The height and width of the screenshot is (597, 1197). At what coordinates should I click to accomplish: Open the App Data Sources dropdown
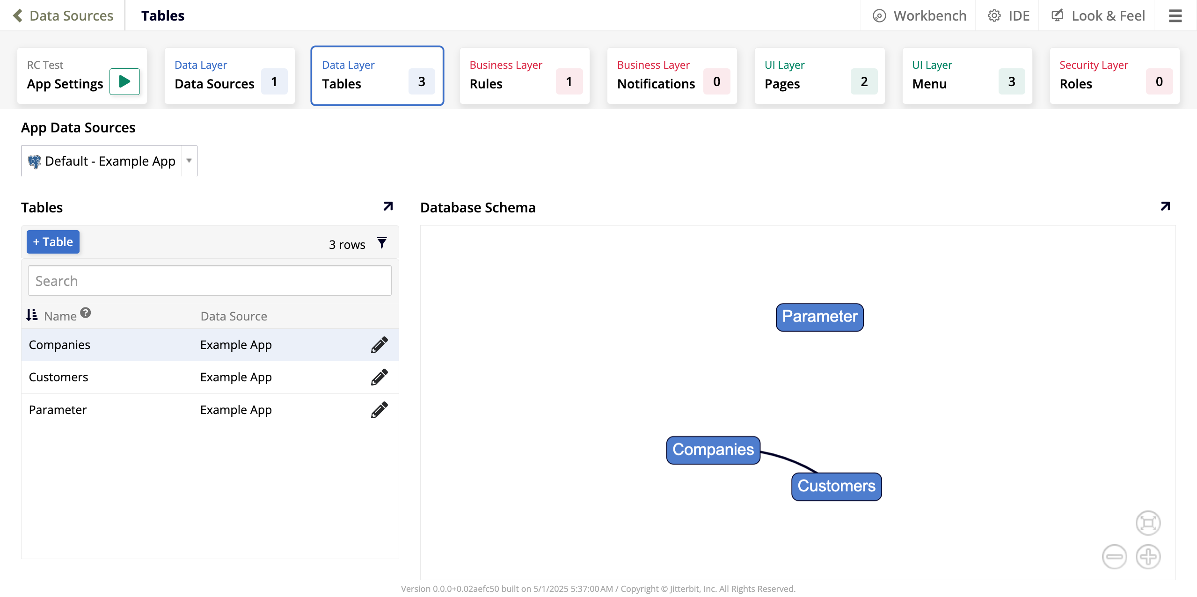(x=189, y=161)
